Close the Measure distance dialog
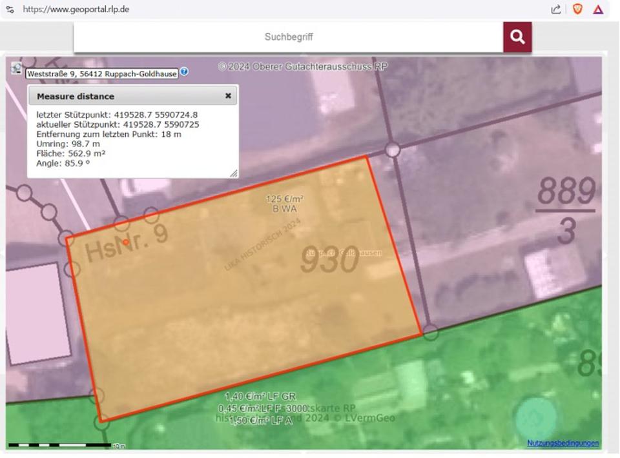620x458 pixels. click(228, 95)
